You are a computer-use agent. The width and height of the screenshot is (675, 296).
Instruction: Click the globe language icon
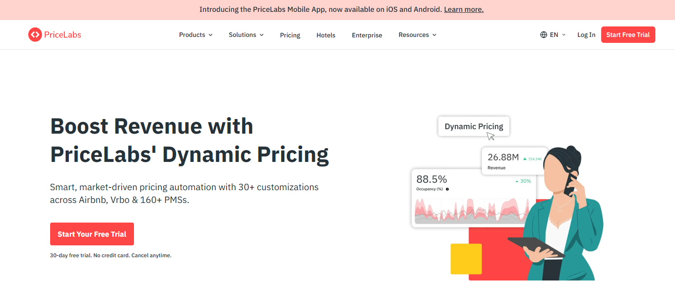coord(544,35)
